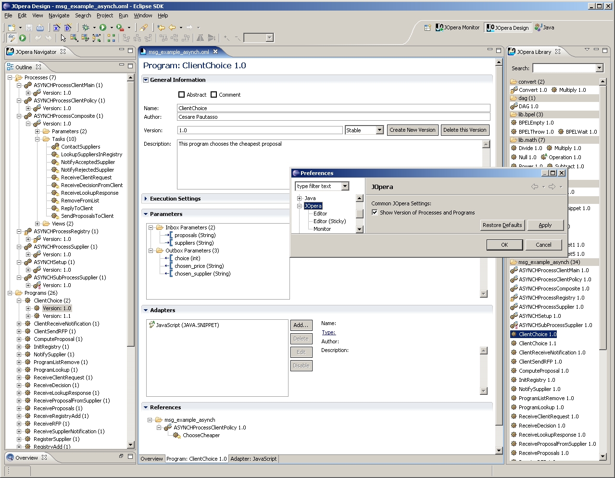Toggle the Comment checkbox

point(213,95)
